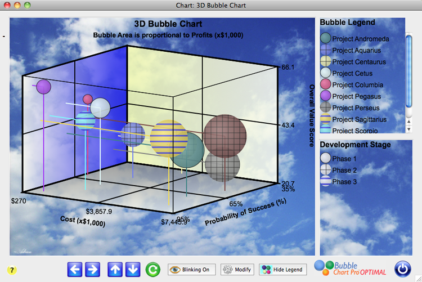
Task: Click Phase 3 striped legend item
Action: tap(343, 182)
